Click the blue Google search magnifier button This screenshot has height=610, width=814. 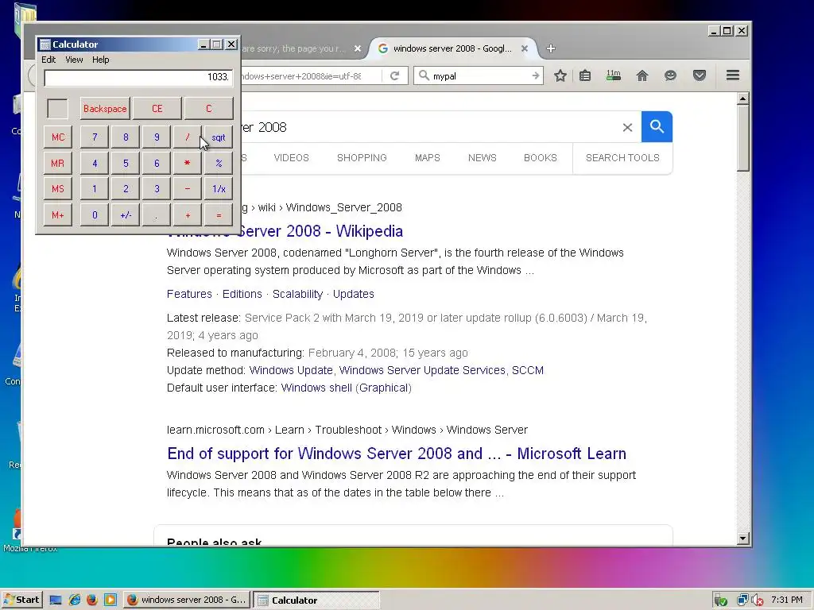(x=657, y=126)
